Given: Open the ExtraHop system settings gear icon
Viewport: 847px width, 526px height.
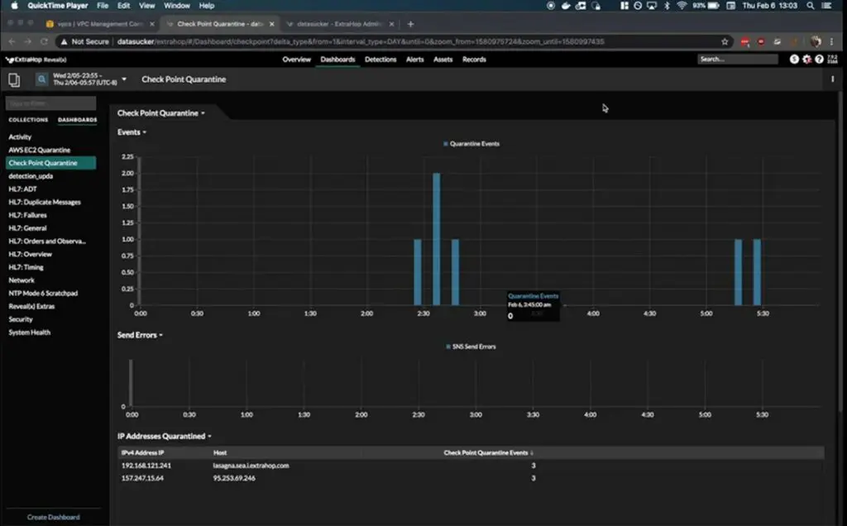Looking at the screenshot, I should pyautogui.click(x=806, y=60).
